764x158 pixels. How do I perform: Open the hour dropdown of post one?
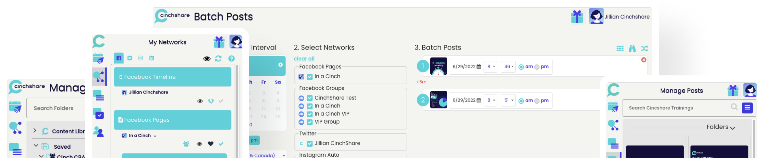pos(490,67)
